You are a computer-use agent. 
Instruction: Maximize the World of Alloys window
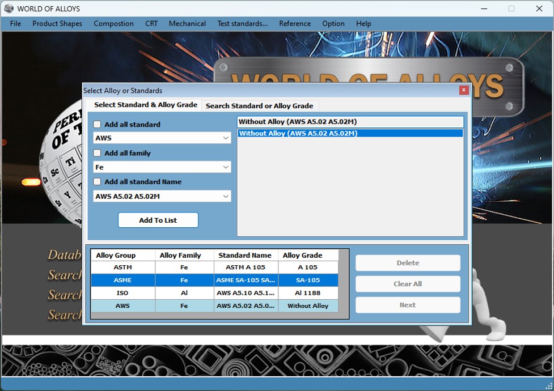(511, 8)
